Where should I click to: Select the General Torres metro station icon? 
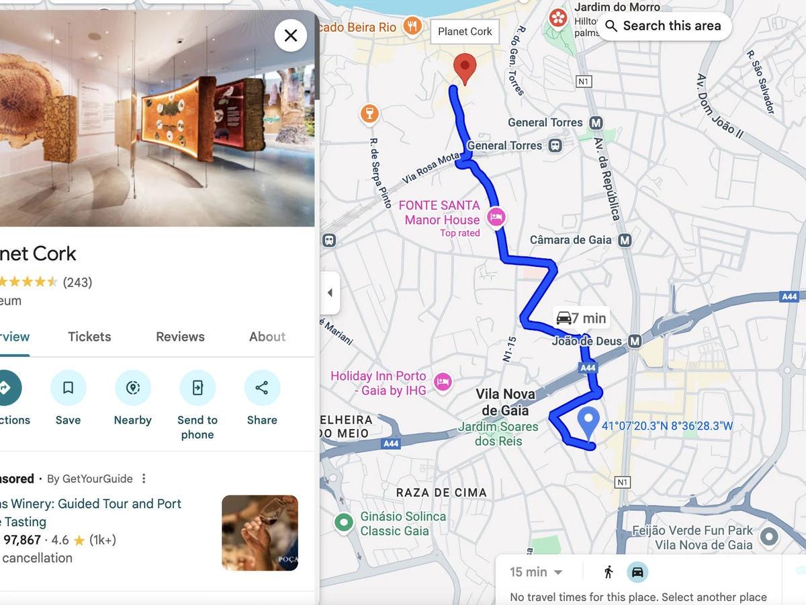pyautogui.click(x=595, y=123)
